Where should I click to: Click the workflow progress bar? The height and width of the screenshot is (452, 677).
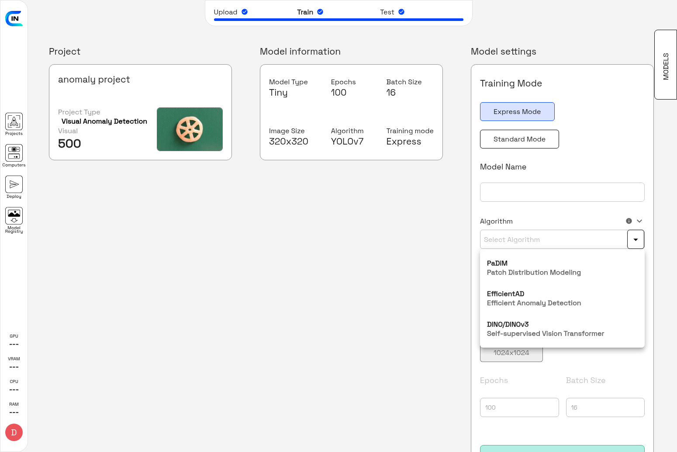click(338, 19)
